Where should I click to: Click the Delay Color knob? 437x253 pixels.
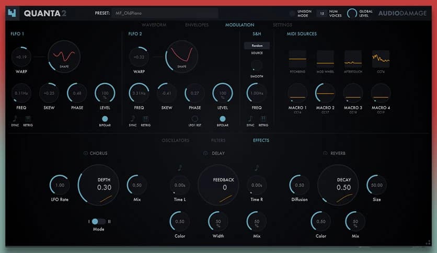[x=180, y=222]
